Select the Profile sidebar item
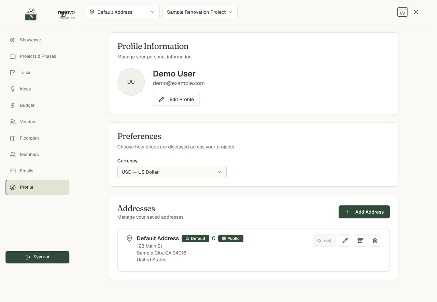This screenshot has width=437, height=302. pyautogui.click(x=37, y=187)
